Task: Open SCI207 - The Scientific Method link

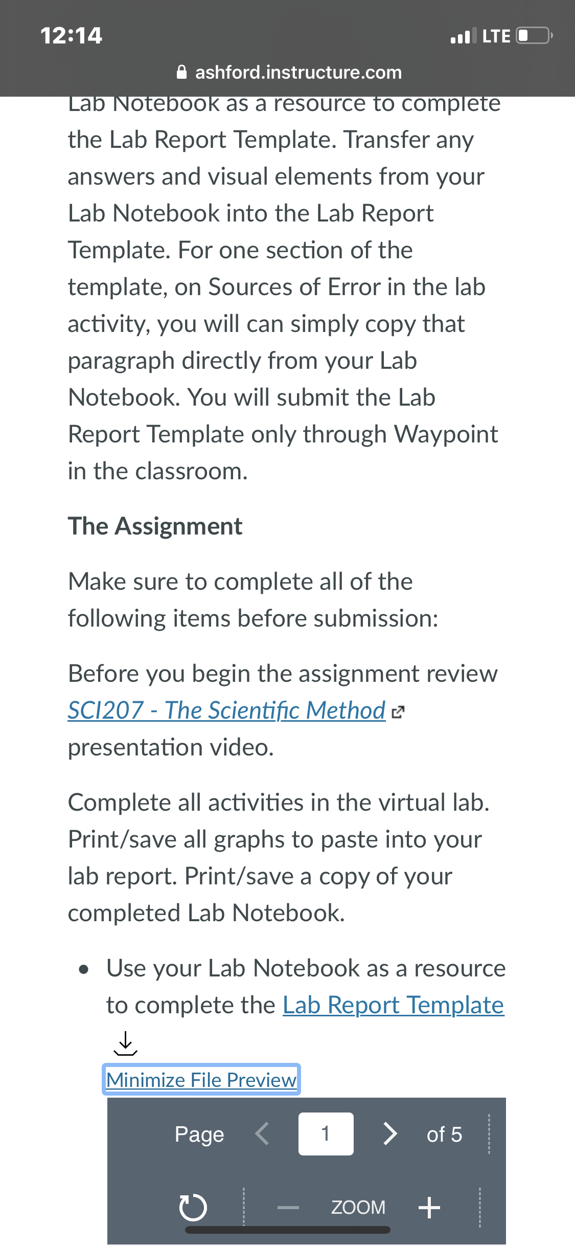Action: pos(226,710)
